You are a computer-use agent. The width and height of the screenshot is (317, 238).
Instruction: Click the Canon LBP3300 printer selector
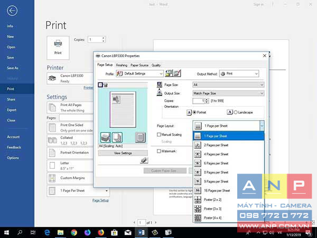(x=70, y=78)
